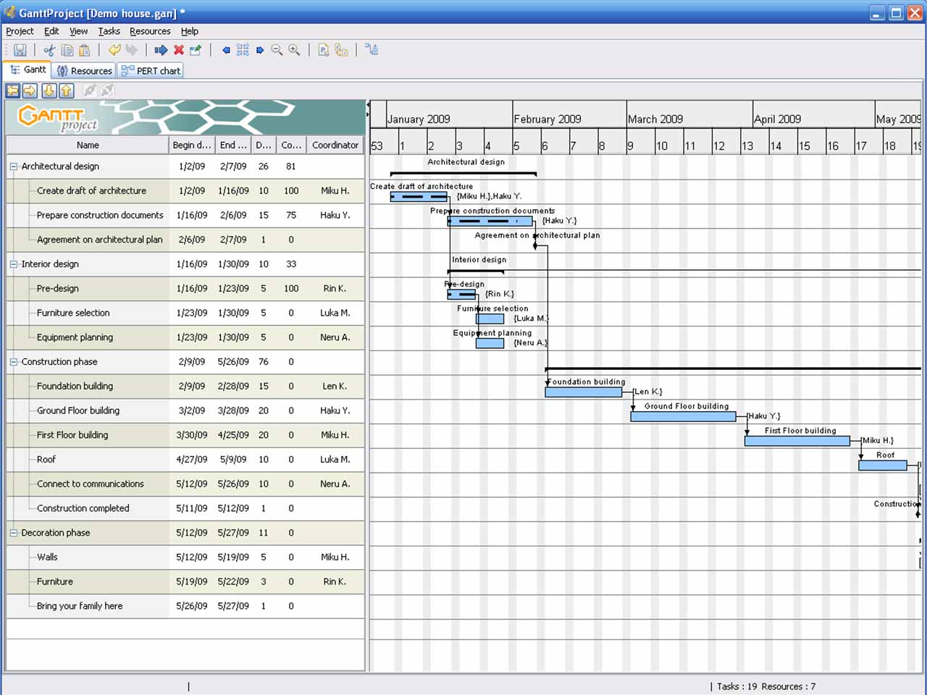This screenshot has height=695, width=927.
Task: Click the Center on selected tasks icon
Action: pyautogui.click(x=243, y=50)
